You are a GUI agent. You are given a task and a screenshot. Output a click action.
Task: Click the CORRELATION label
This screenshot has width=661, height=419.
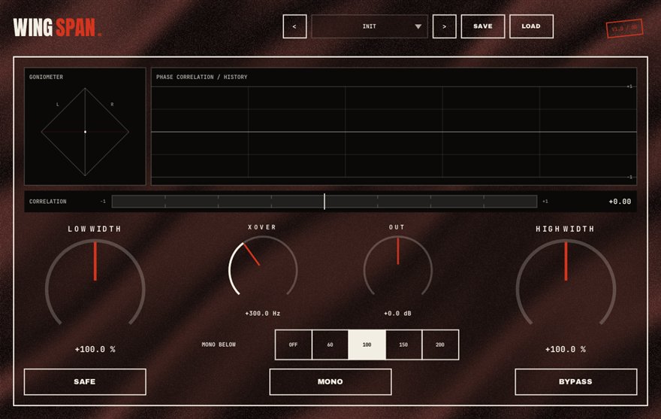(x=47, y=202)
